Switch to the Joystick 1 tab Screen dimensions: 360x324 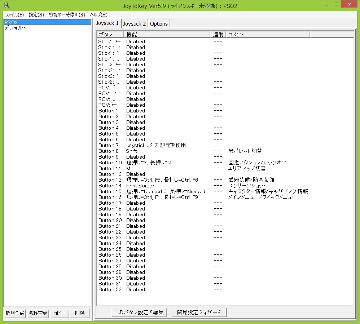point(107,23)
